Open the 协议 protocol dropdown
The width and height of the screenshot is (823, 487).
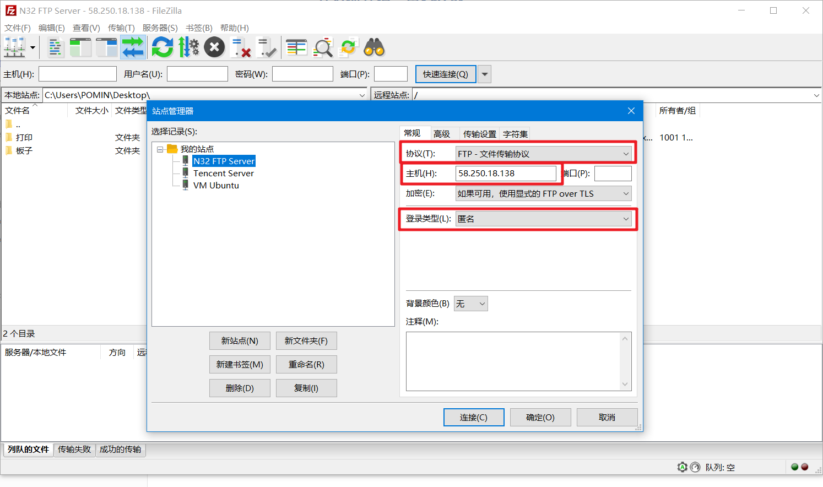544,154
